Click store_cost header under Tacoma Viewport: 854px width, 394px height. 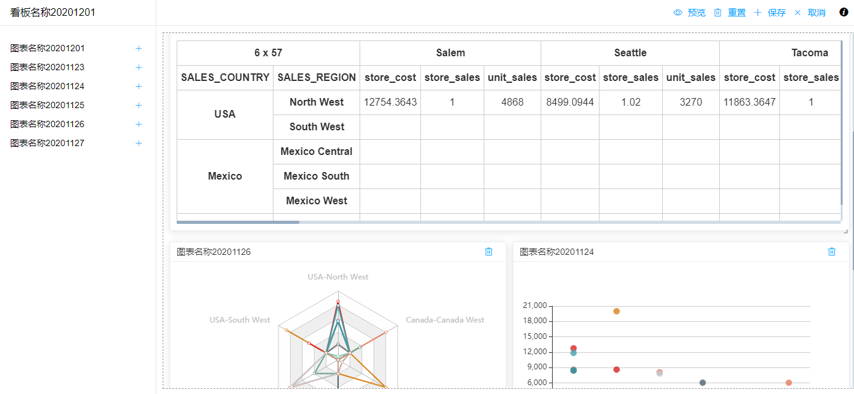pos(750,78)
